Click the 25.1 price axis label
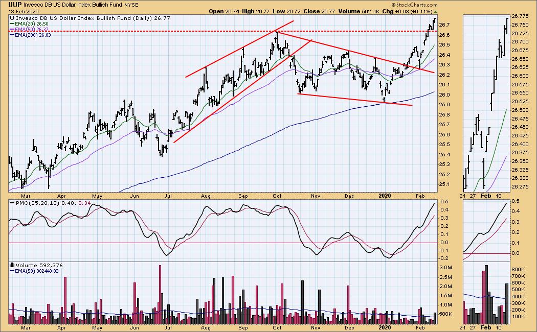The height and width of the screenshot is (332, 537). click(444, 184)
